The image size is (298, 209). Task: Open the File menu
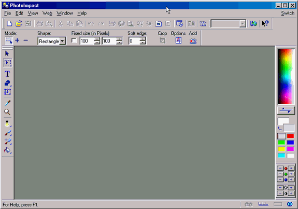[7, 13]
